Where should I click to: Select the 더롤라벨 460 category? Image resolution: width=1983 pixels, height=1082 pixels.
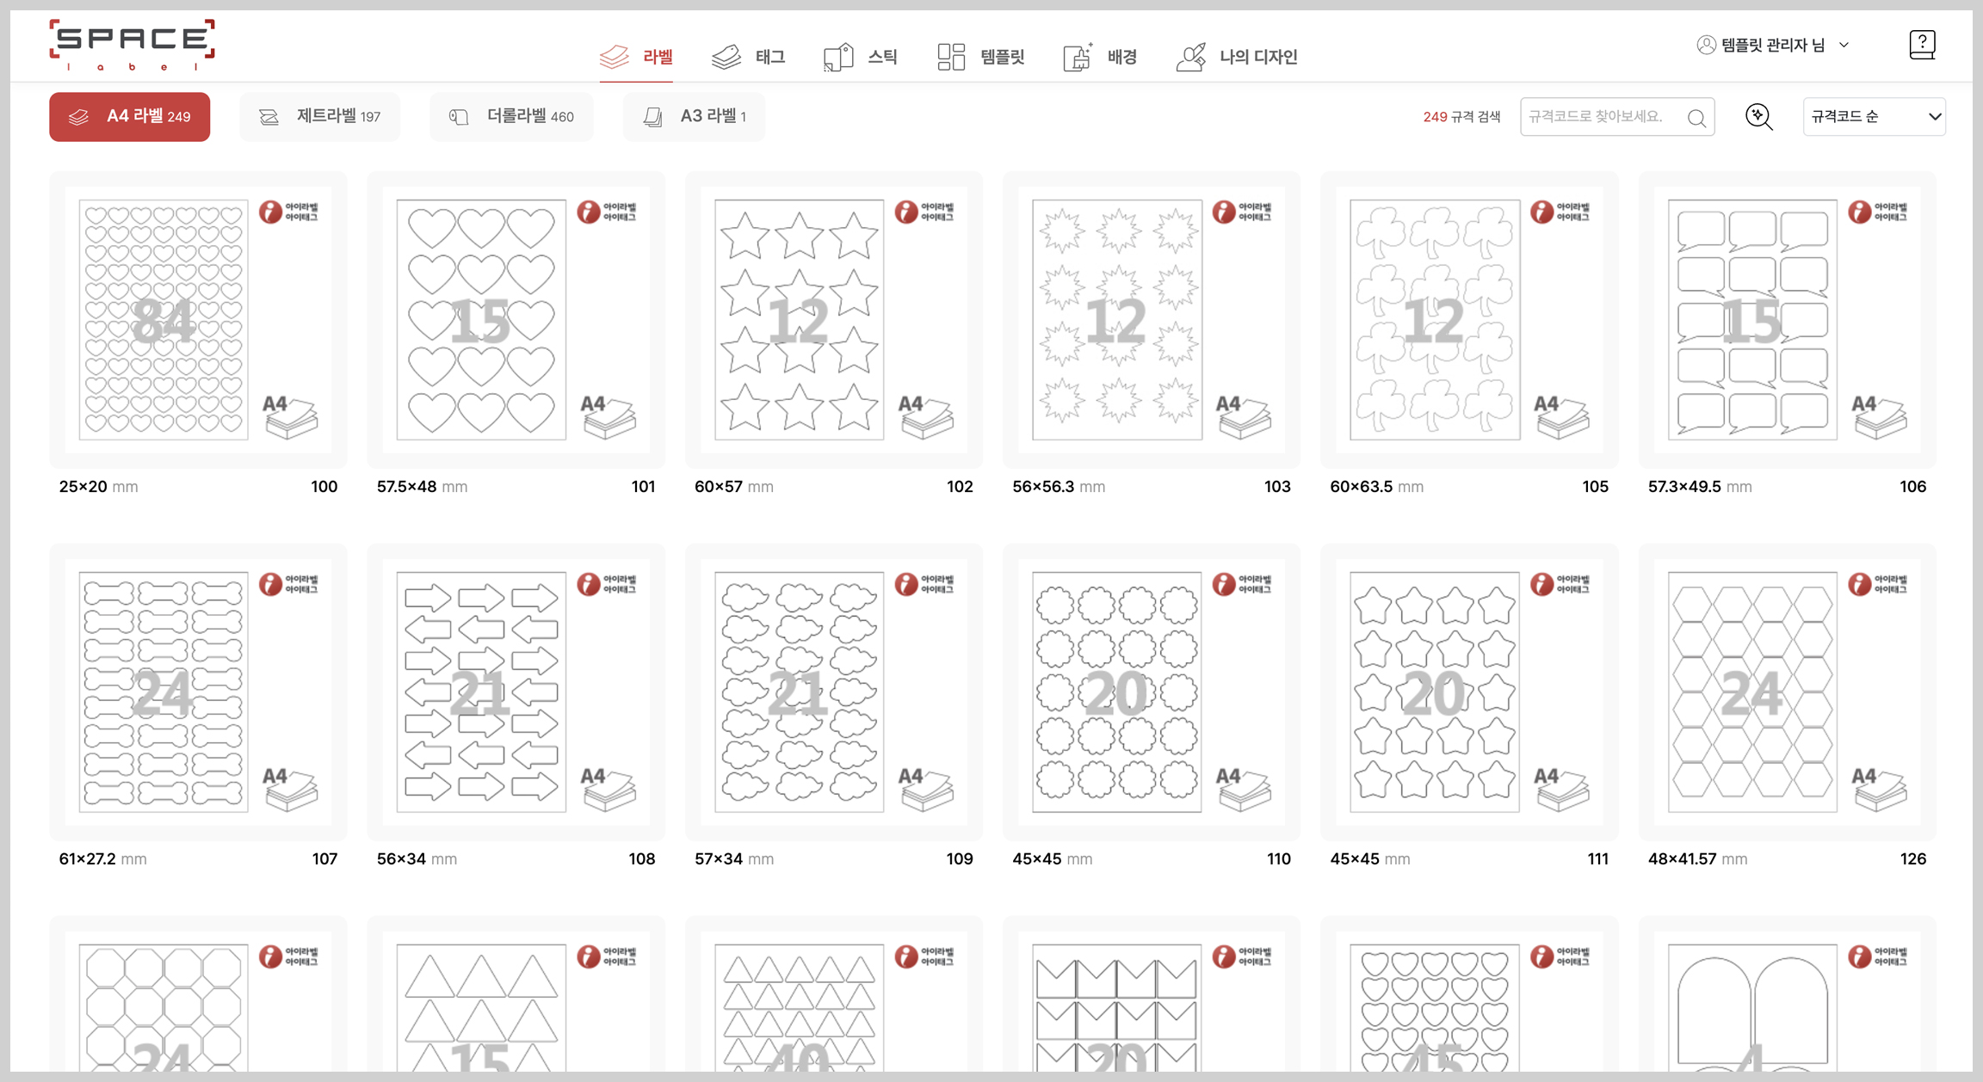pos(511,117)
